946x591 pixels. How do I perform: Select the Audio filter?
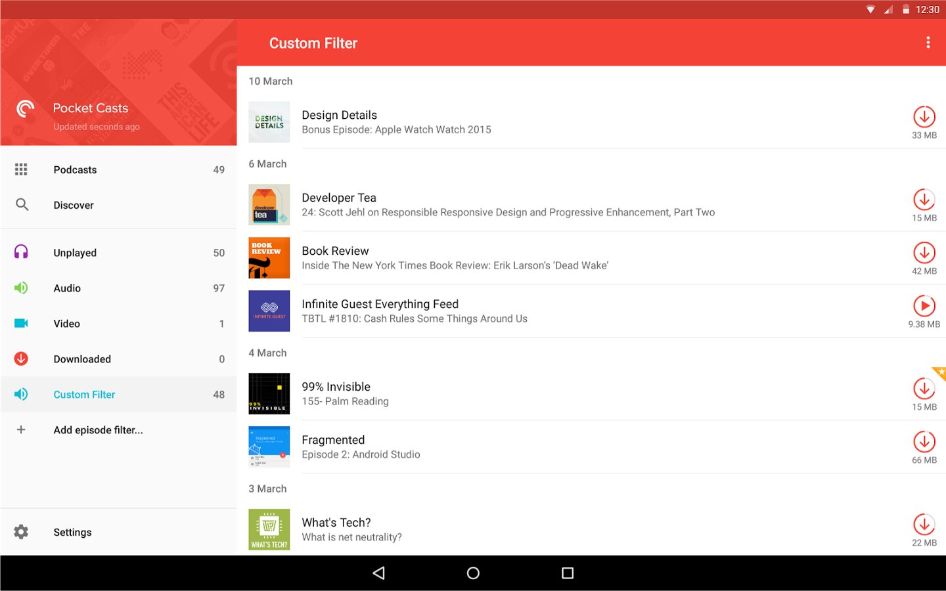67,288
